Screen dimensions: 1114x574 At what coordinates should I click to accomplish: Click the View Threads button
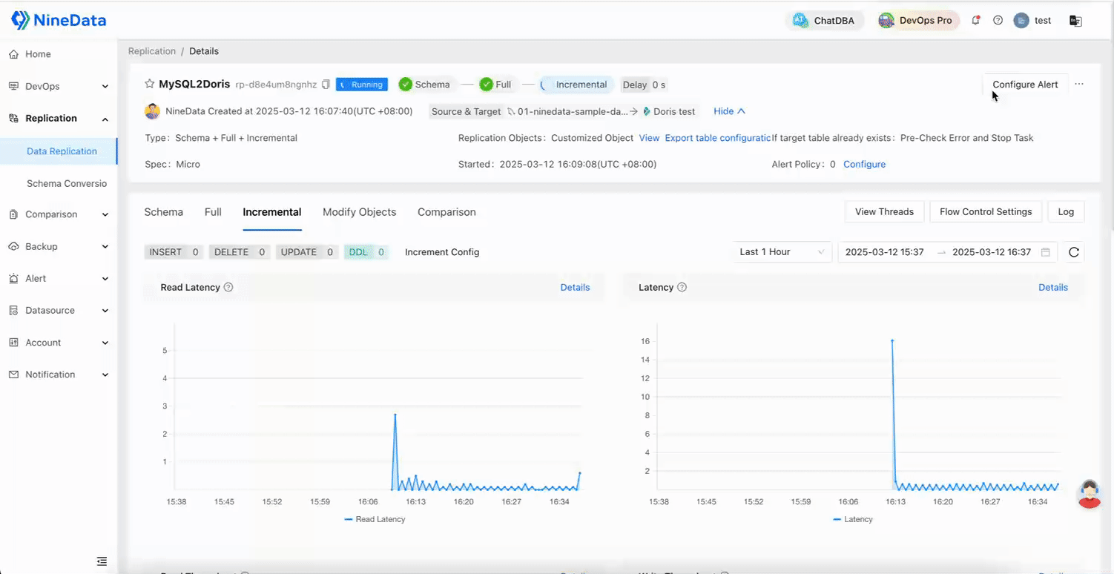point(884,211)
